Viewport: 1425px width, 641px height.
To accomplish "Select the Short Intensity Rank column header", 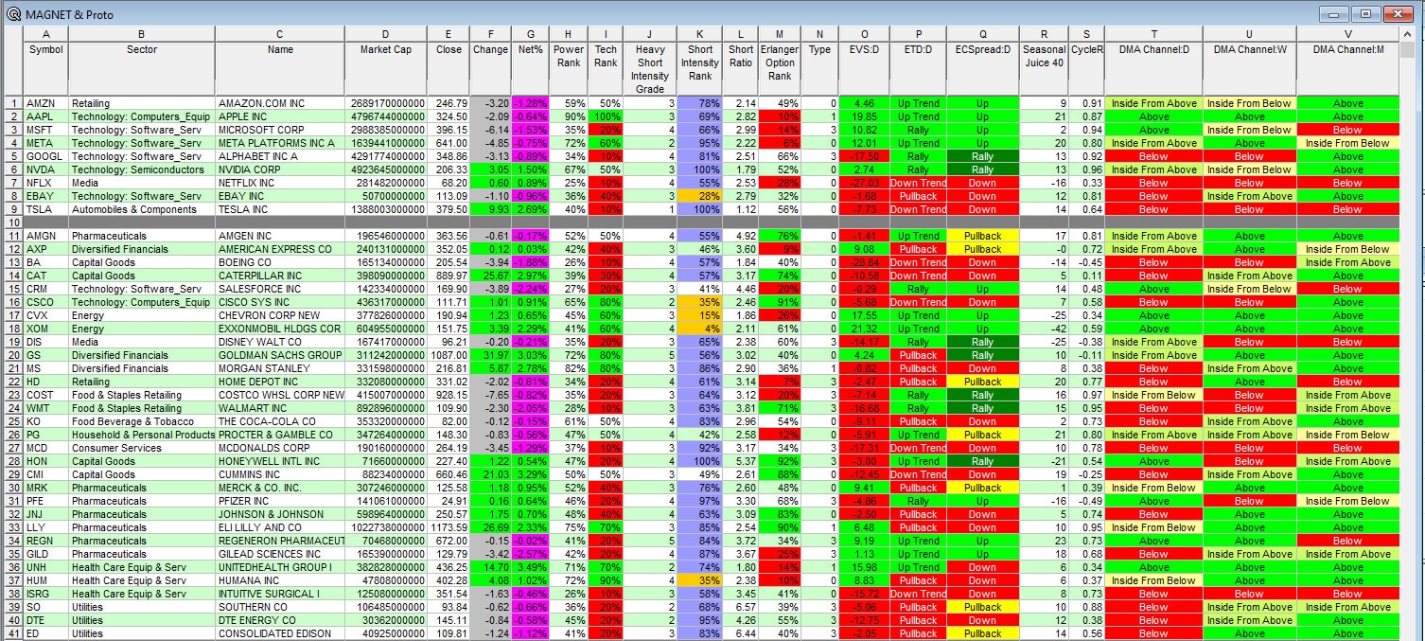I will pyautogui.click(x=700, y=68).
